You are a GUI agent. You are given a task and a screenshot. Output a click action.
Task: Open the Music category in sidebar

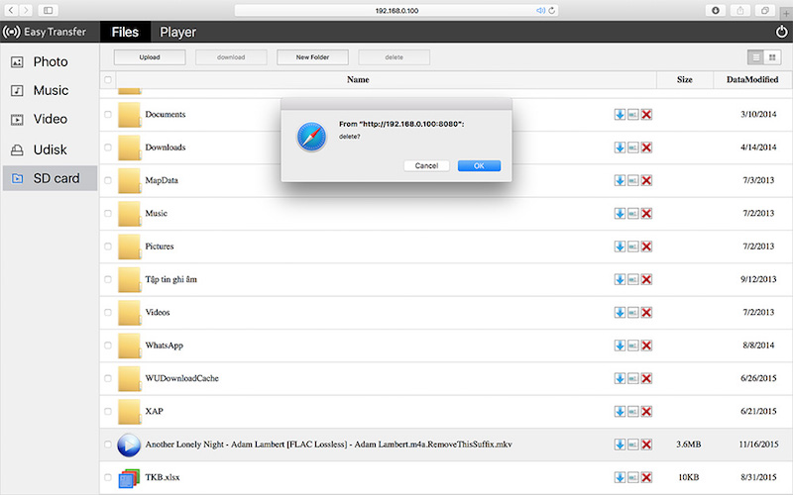point(50,90)
